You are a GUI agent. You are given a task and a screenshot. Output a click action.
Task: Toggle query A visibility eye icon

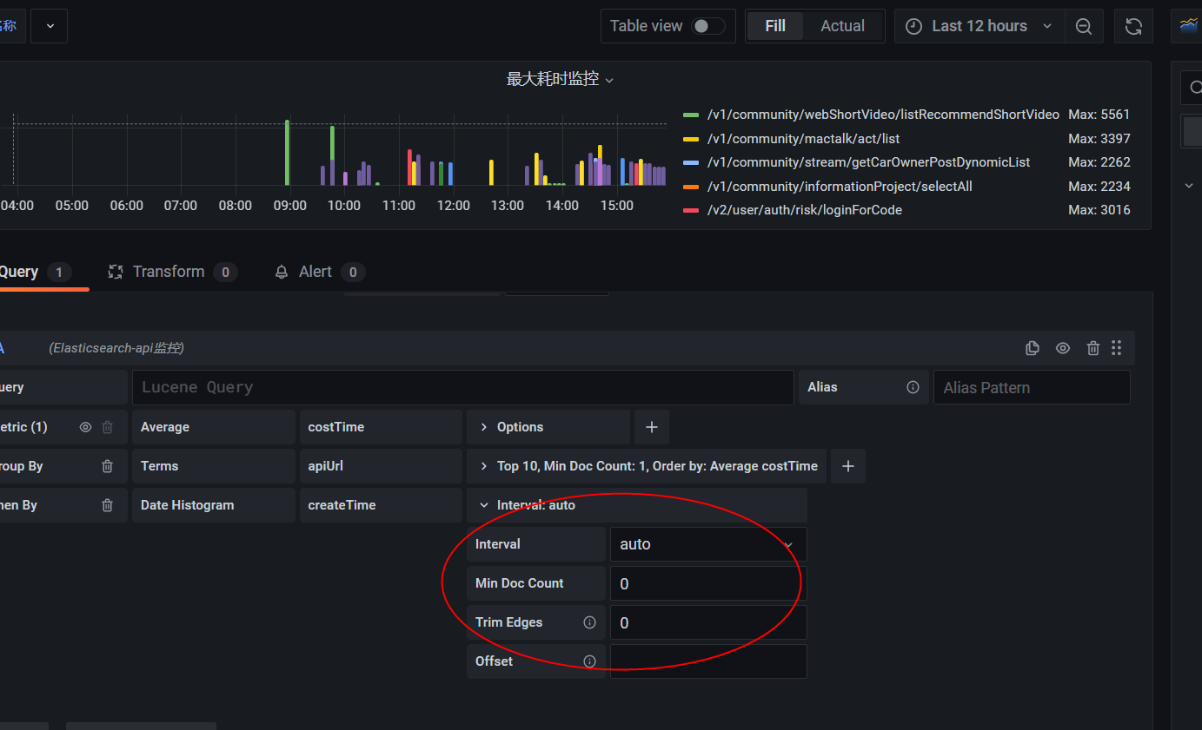coord(1063,348)
